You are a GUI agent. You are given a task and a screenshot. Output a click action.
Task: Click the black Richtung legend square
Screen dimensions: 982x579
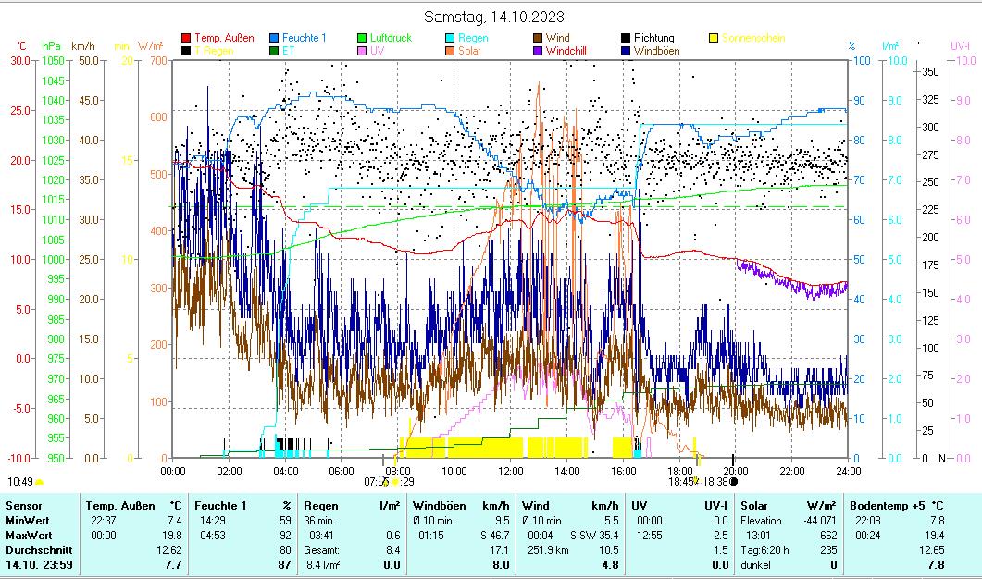click(626, 39)
